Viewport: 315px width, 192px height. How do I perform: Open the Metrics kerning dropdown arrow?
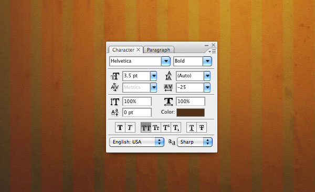[x=154, y=87]
